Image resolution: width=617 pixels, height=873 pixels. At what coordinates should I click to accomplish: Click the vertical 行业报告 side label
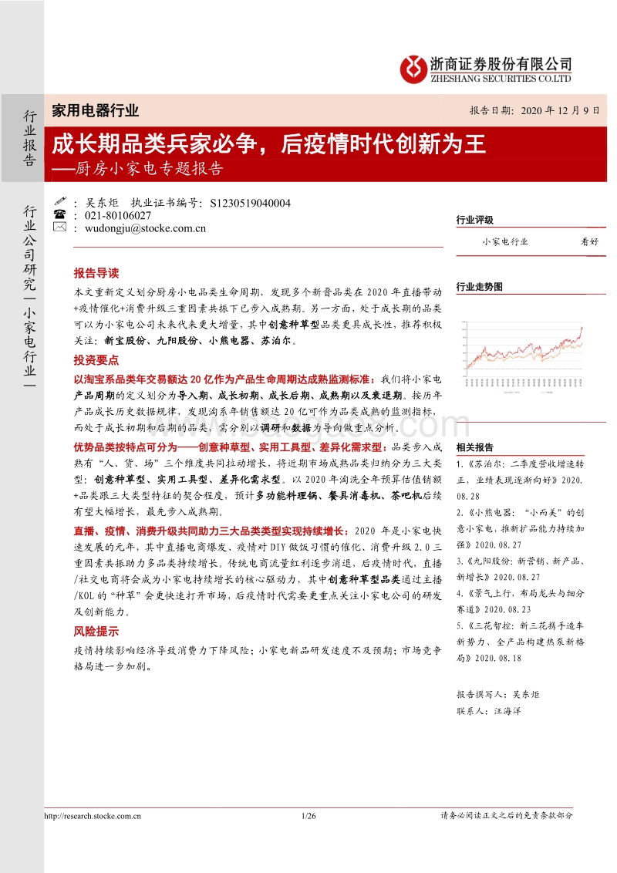coord(29,138)
